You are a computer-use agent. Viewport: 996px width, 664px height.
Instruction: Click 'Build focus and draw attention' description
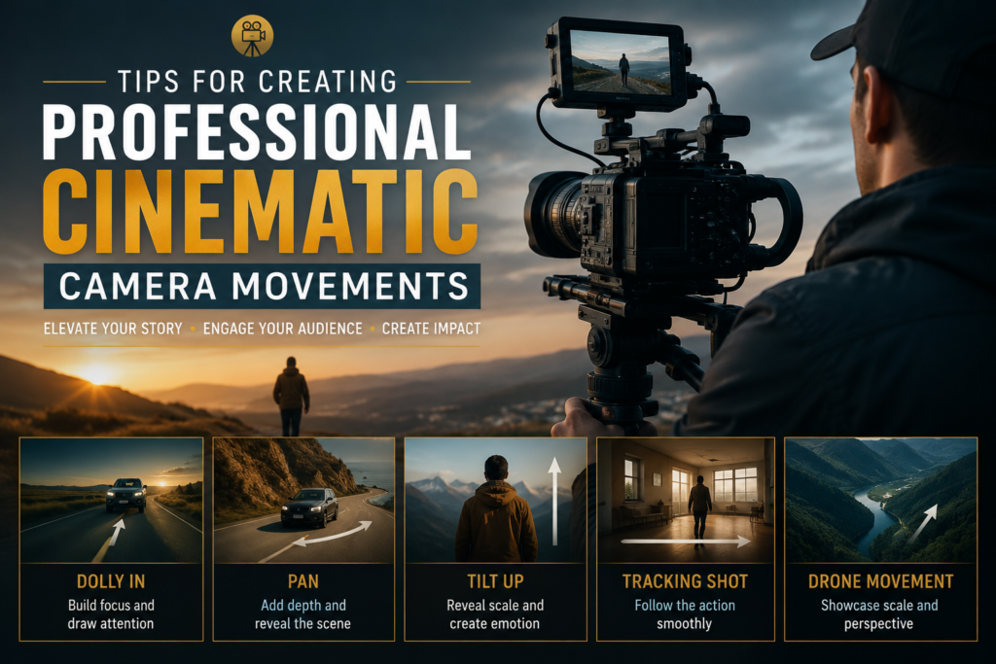click(111, 614)
